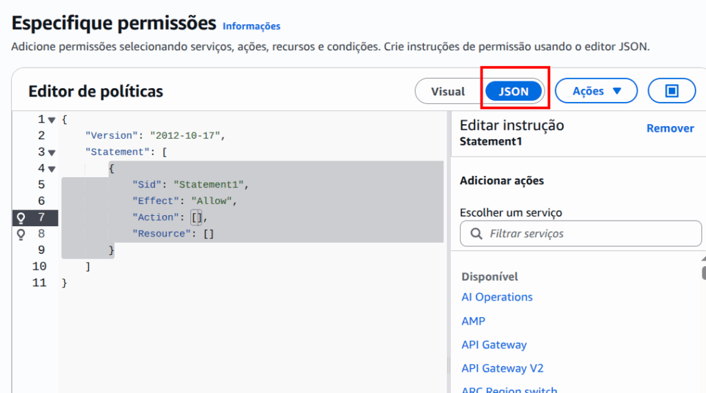This screenshot has width=706, height=393.
Task: Click the "Sid" key on line 5
Action: coord(147,185)
